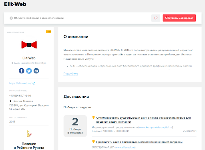Click 'Россия, Москва' location text

(x=23, y=101)
